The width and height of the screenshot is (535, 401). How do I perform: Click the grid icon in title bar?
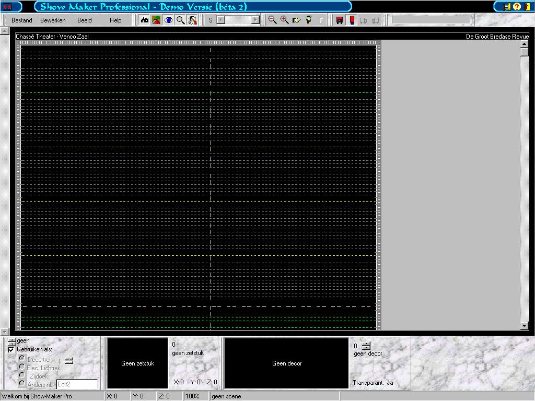click(x=507, y=6)
